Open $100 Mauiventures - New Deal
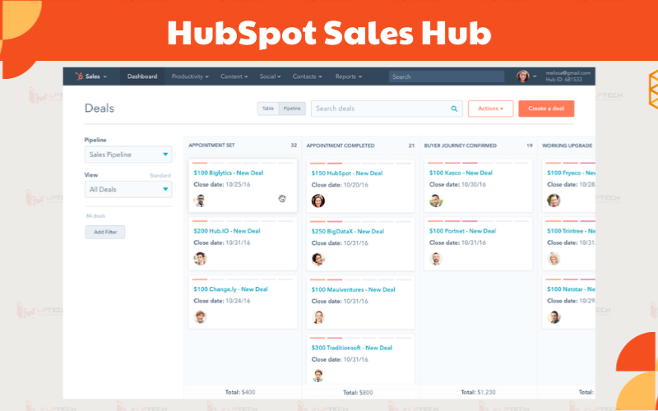This screenshot has width=658, height=411. (353, 290)
